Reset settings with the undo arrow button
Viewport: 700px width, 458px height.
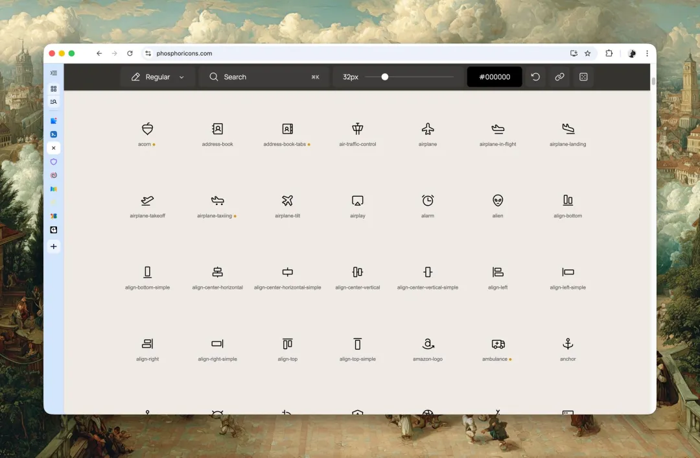tap(535, 77)
